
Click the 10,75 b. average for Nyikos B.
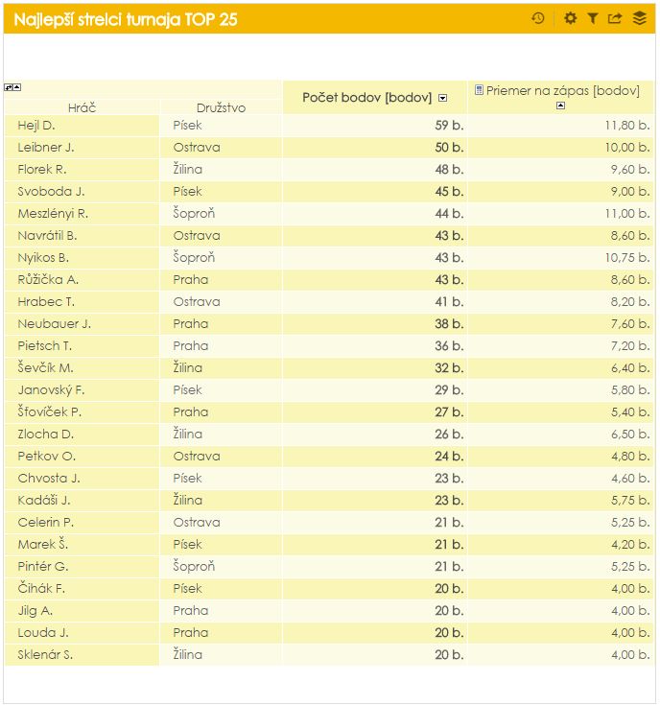coord(627,258)
